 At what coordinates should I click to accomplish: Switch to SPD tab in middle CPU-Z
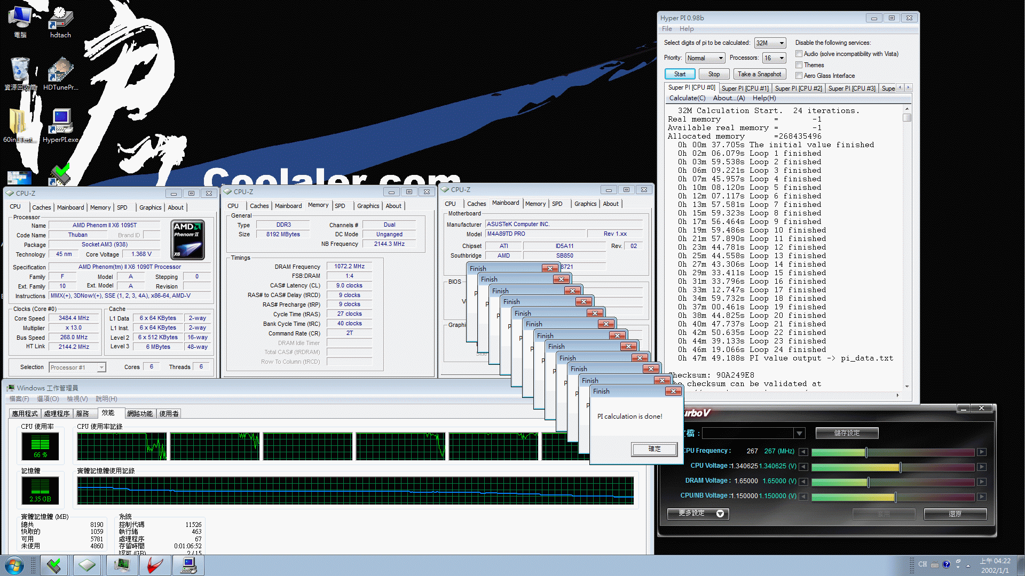point(340,206)
